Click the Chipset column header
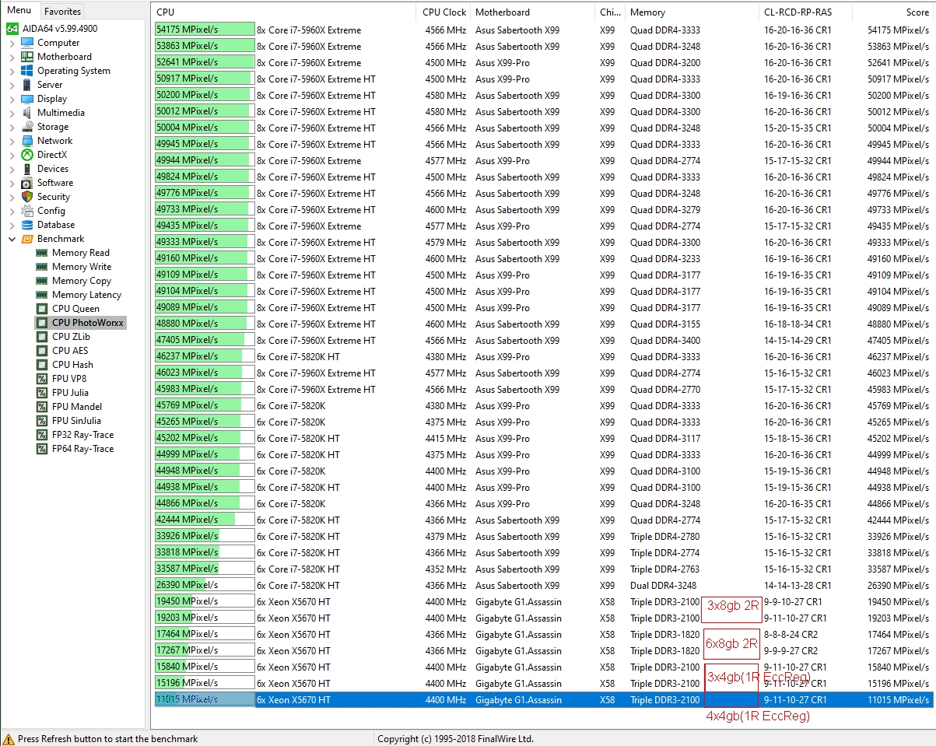Viewport: 936px width, 746px height. pos(611,12)
